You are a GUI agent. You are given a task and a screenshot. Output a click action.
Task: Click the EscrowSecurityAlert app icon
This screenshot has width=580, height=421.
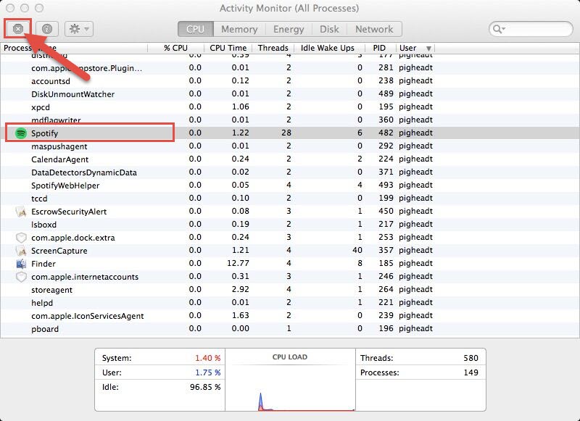click(21, 212)
